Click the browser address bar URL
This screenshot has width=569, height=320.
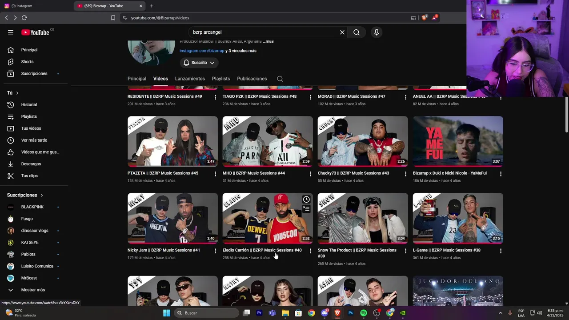(160, 18)
